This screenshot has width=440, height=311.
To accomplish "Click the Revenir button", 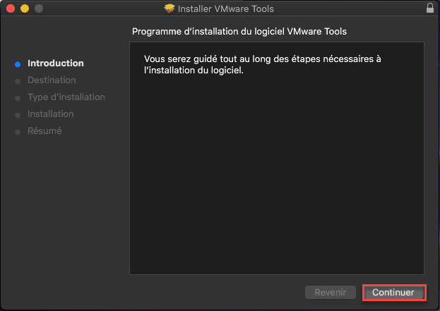I will 331,293.
